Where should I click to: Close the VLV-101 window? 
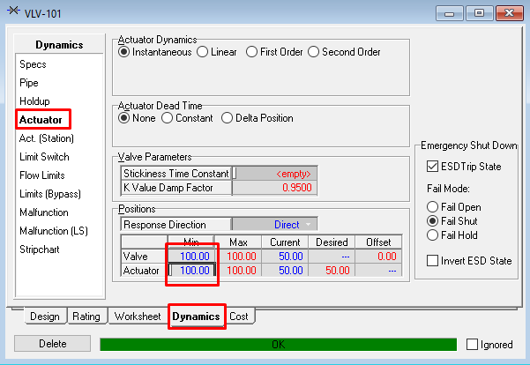click(510, 13)
